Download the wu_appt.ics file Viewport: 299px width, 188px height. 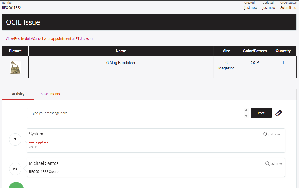(x=39, y=142)
